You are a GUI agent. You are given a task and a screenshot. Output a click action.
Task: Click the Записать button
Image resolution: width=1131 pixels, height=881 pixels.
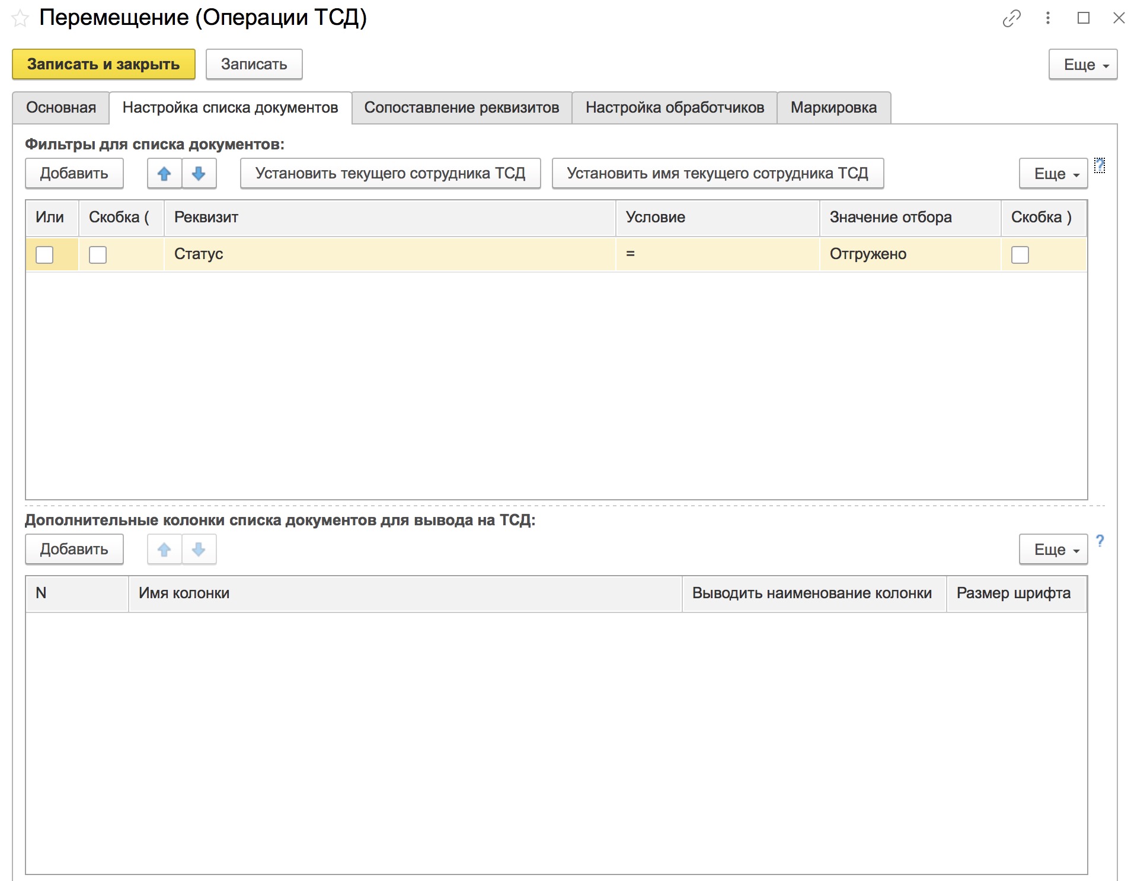click(x=254, y=64)
